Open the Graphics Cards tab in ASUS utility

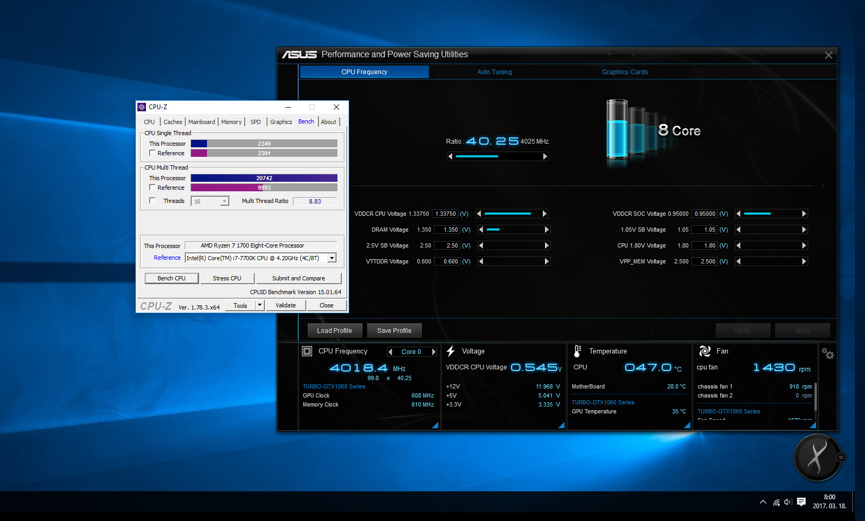(x=625, y=72)
